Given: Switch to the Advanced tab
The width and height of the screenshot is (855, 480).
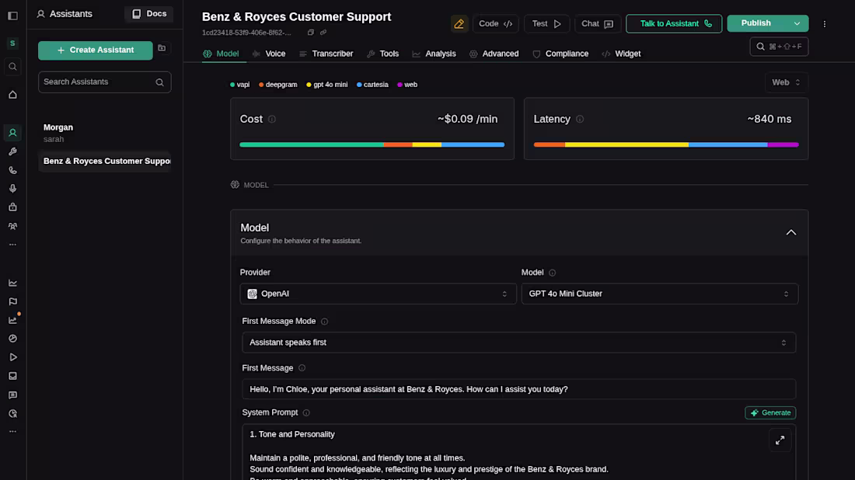Looking at the screenshot, I should point(494,54).
